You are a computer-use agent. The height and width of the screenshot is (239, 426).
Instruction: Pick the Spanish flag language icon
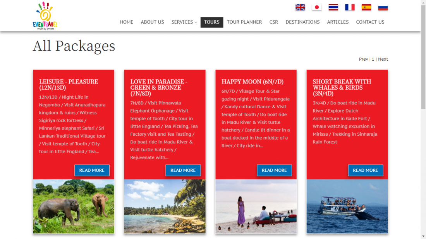(x=366, y=7)
